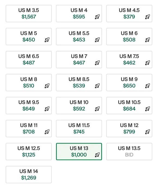Select US M 8.5 priced at $539

pyautogui.click(x=79, y=82)
